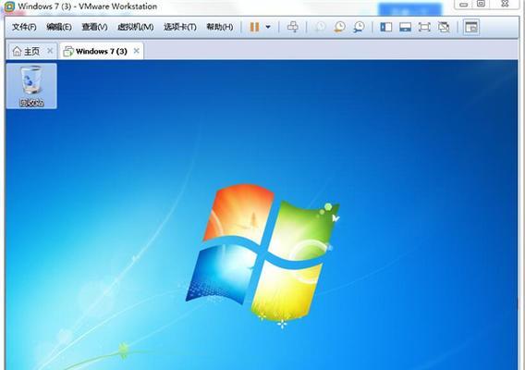Open the 帮助(H) menu
525x370 pixels.
[220, 27]
